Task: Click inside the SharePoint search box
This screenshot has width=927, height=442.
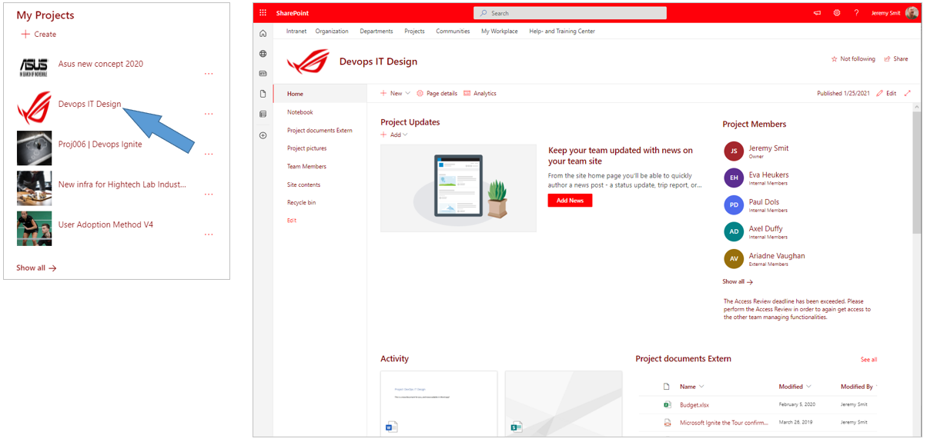Action: [x=570, y=13]
